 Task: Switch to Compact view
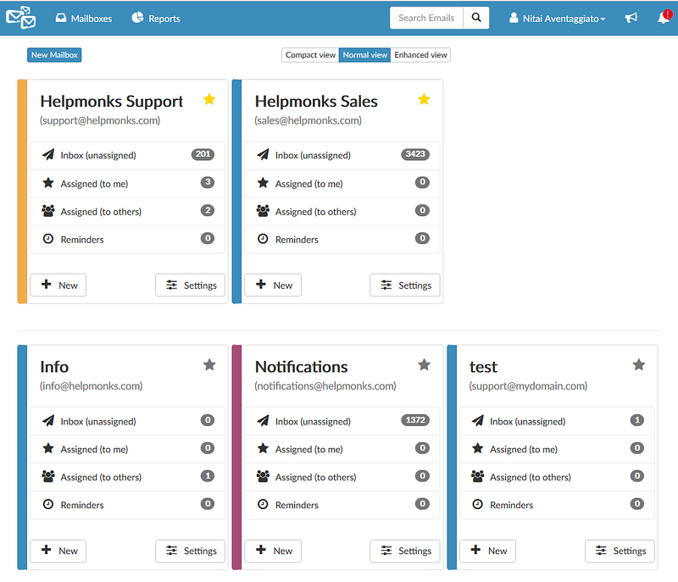coord(310,55)
